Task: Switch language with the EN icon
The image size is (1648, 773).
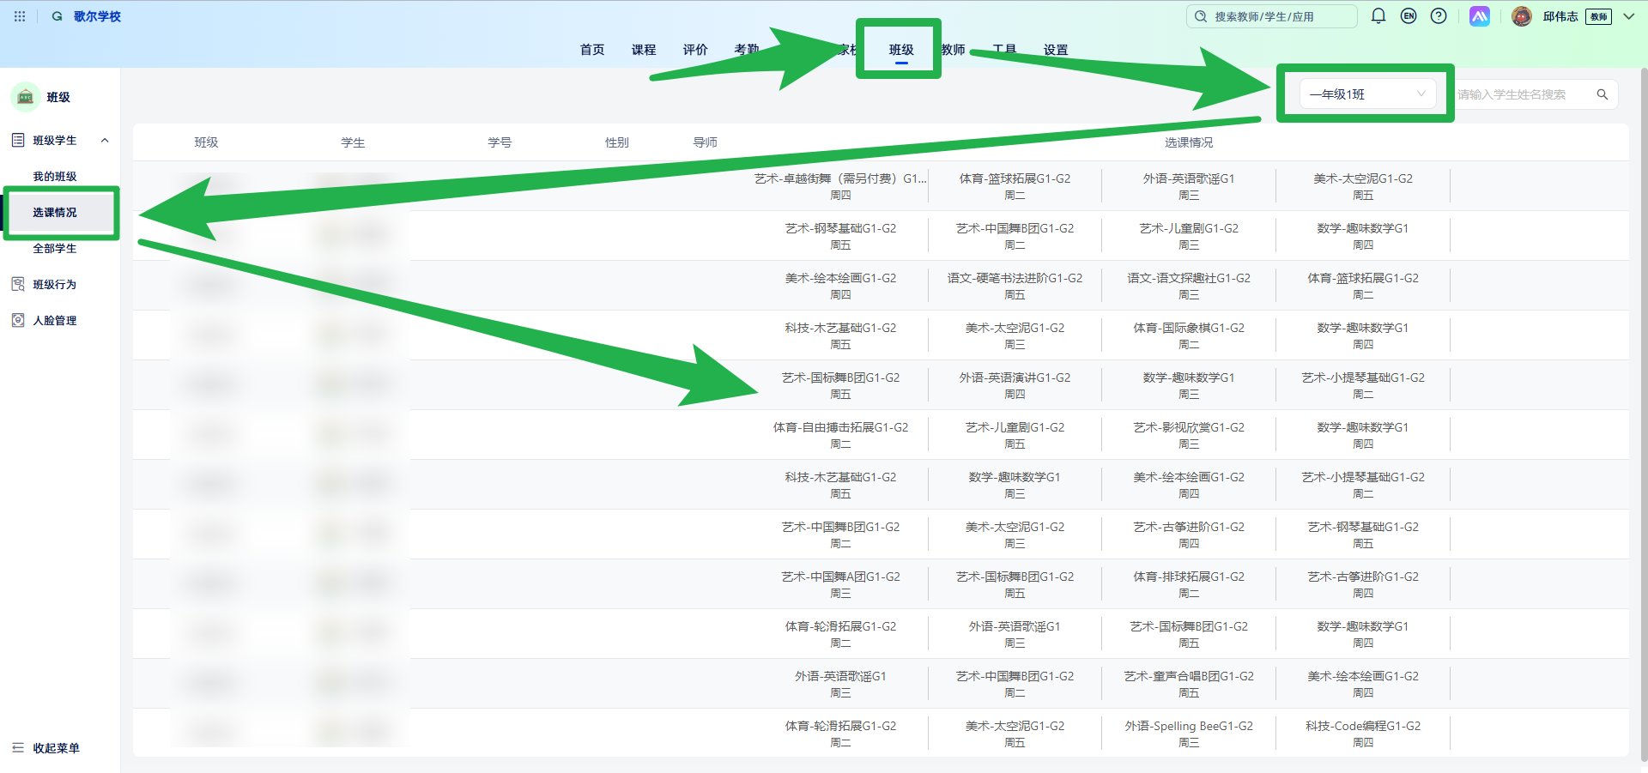Action: tap(1409, 16)
